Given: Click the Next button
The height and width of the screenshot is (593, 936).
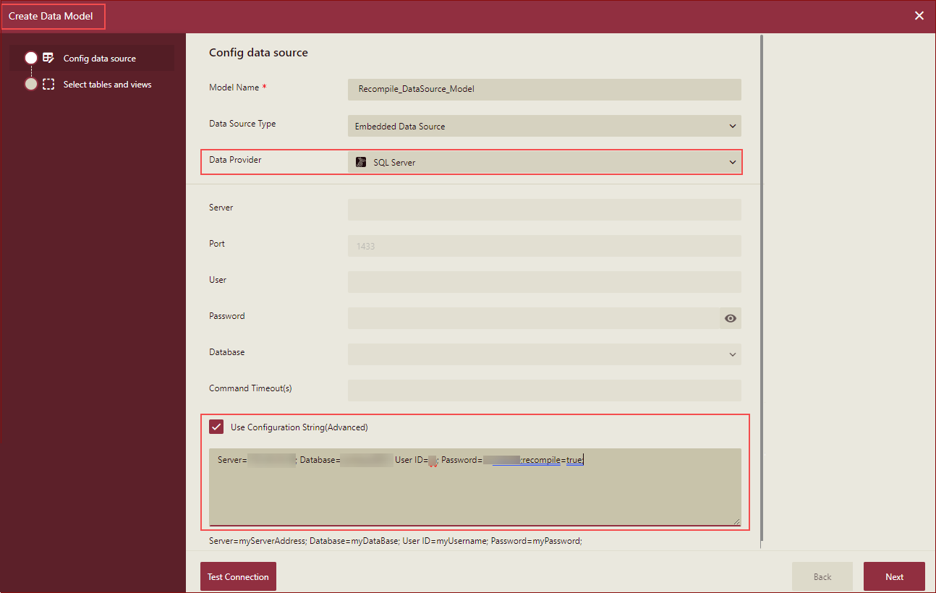Looking at the screenshot, I should tap(894, 576).
